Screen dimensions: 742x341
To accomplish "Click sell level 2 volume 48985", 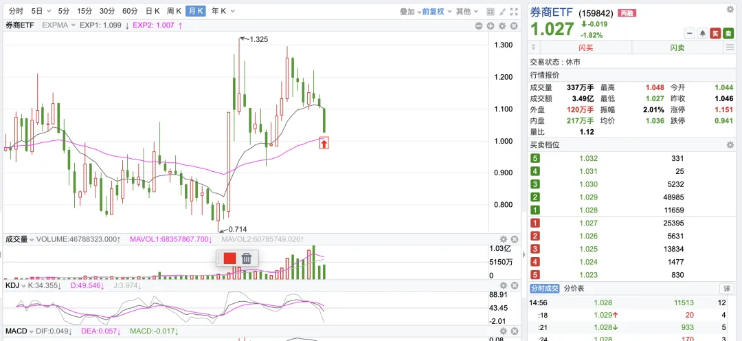I will click(x=675, y=197).
